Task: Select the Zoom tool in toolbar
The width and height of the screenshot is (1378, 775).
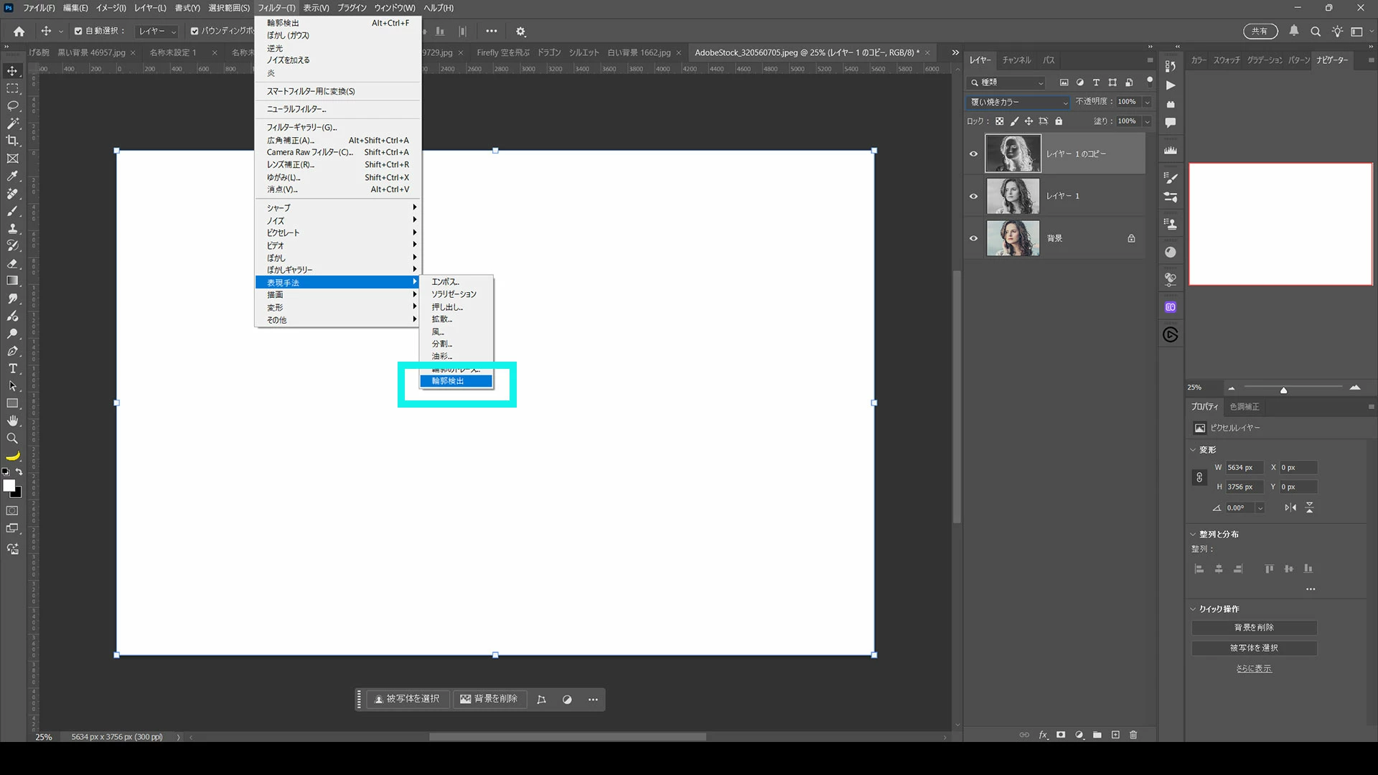Action: 12,438
